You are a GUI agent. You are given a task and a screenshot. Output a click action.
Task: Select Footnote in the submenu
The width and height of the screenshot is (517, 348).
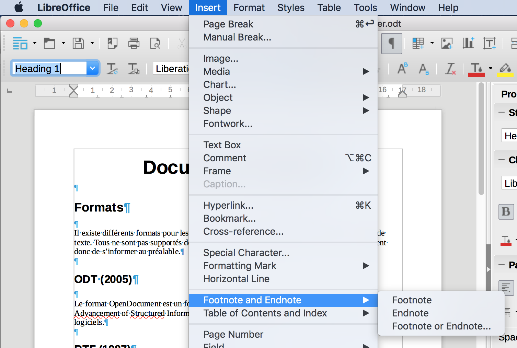(441, 300)
